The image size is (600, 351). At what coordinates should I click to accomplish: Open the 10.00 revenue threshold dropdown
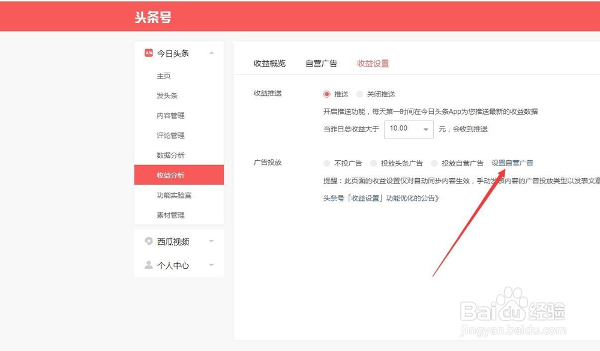pos(409,130)
